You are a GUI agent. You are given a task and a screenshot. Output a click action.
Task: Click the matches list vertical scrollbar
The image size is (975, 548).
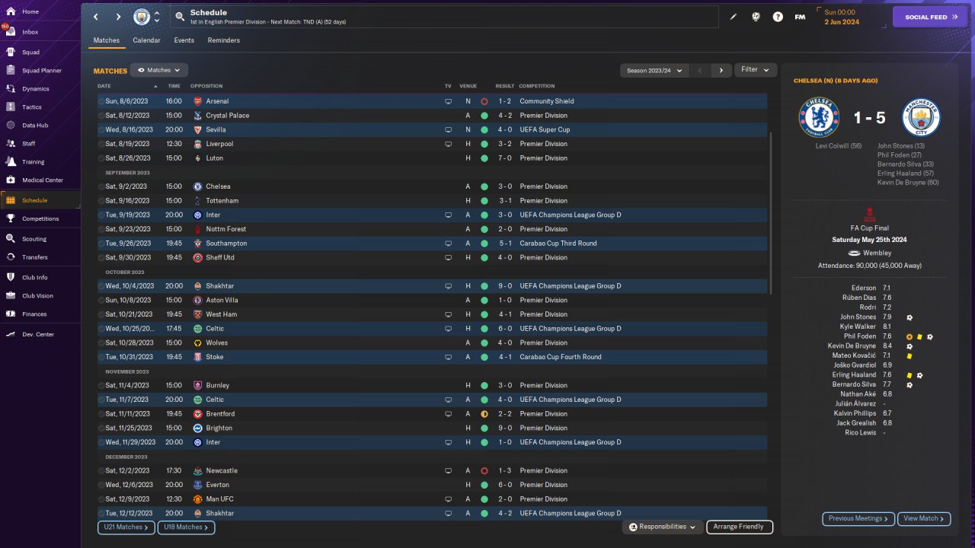point(771,205)
